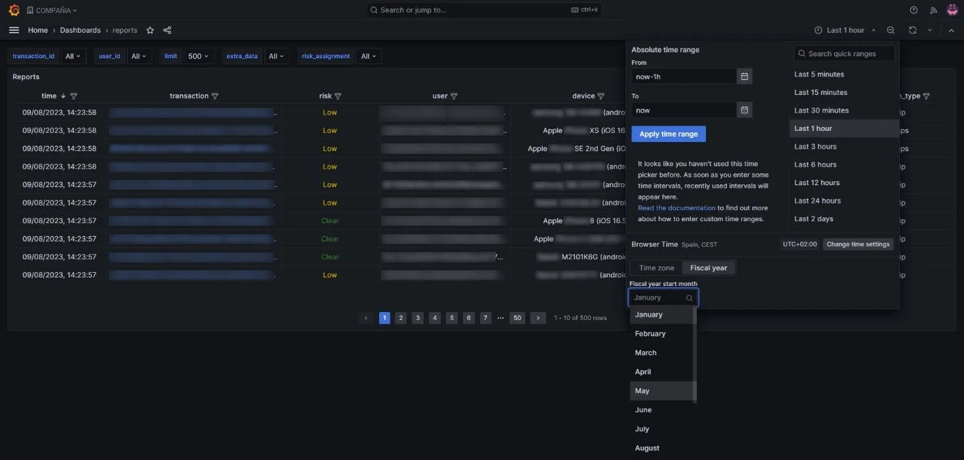Toggle the Last 1 hour time picker
Viewport: 964px width, 460px height.
coord(845,30)
